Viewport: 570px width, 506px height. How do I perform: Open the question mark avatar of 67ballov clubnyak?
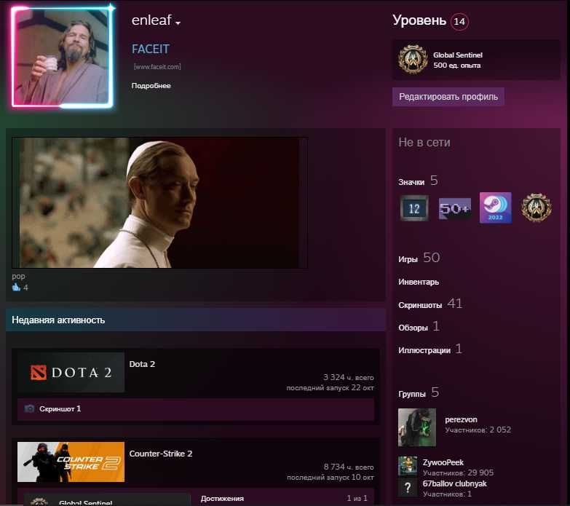(408, 488)
